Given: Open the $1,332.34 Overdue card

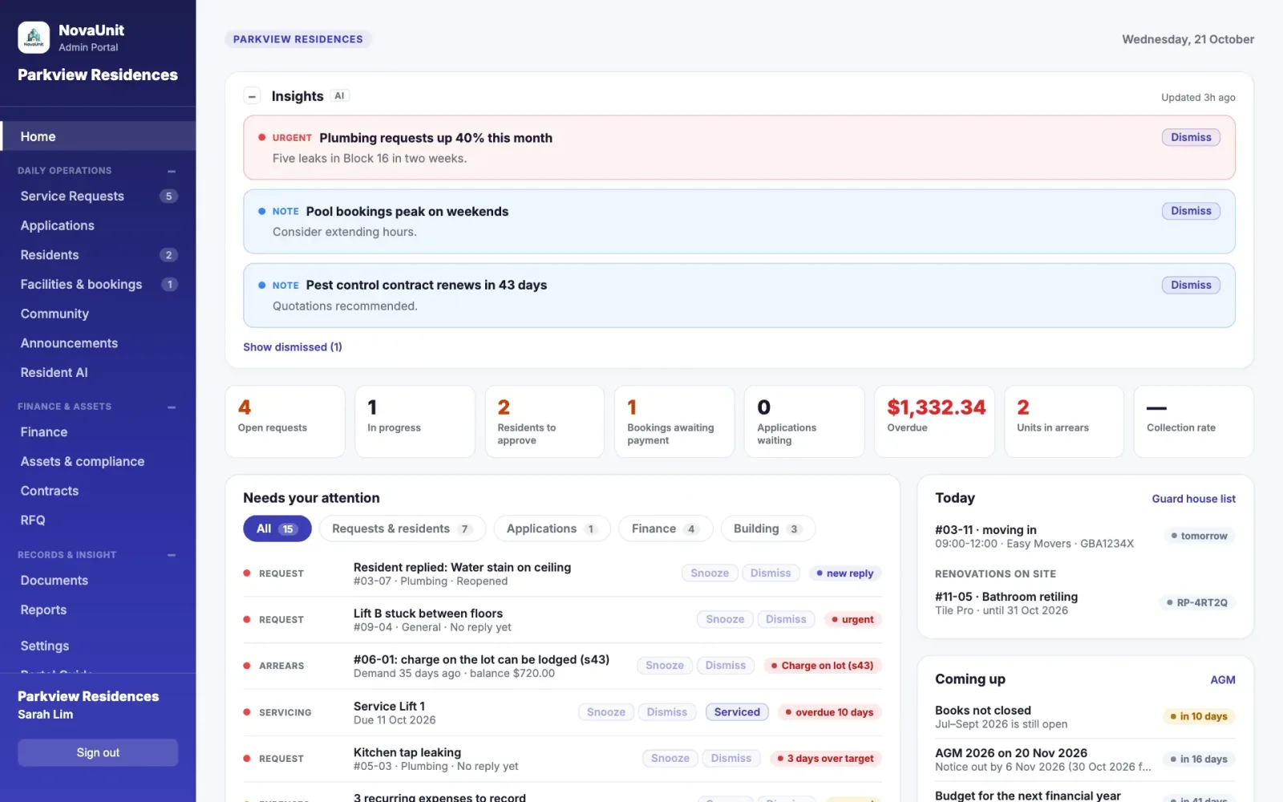Looking at the screenshot, I should tap(934, 422).
